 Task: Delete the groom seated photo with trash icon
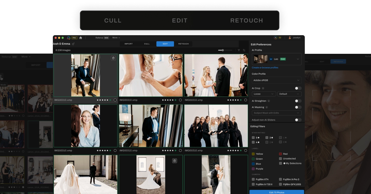(x=113, y=58)
